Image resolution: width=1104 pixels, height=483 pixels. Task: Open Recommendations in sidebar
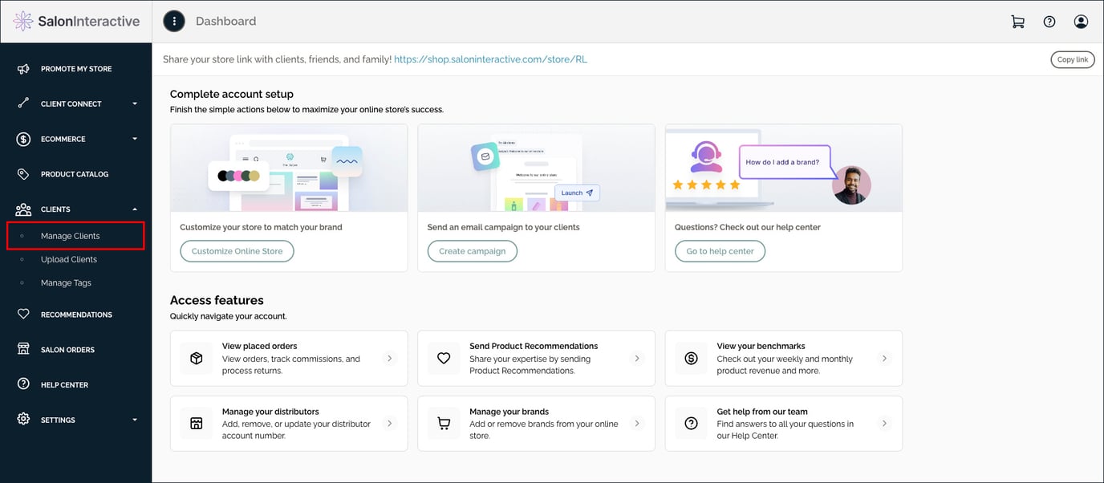pos(76,315)
